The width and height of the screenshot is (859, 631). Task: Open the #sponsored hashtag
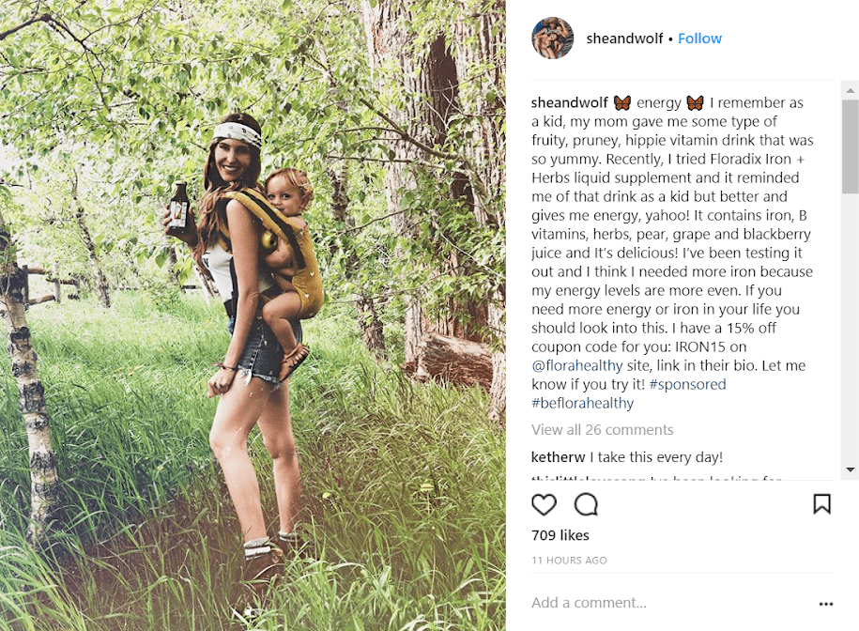(x=687, y=384)
